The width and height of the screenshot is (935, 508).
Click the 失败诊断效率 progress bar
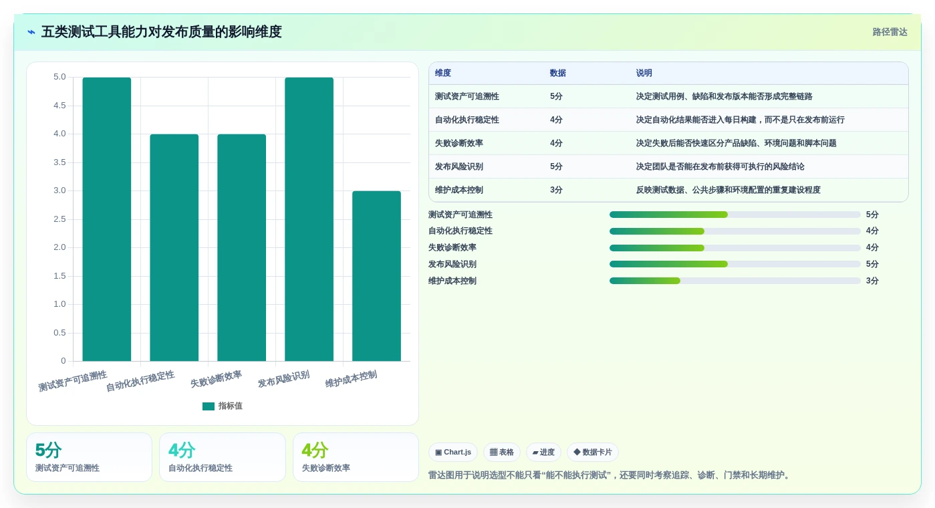pos(735,248)
